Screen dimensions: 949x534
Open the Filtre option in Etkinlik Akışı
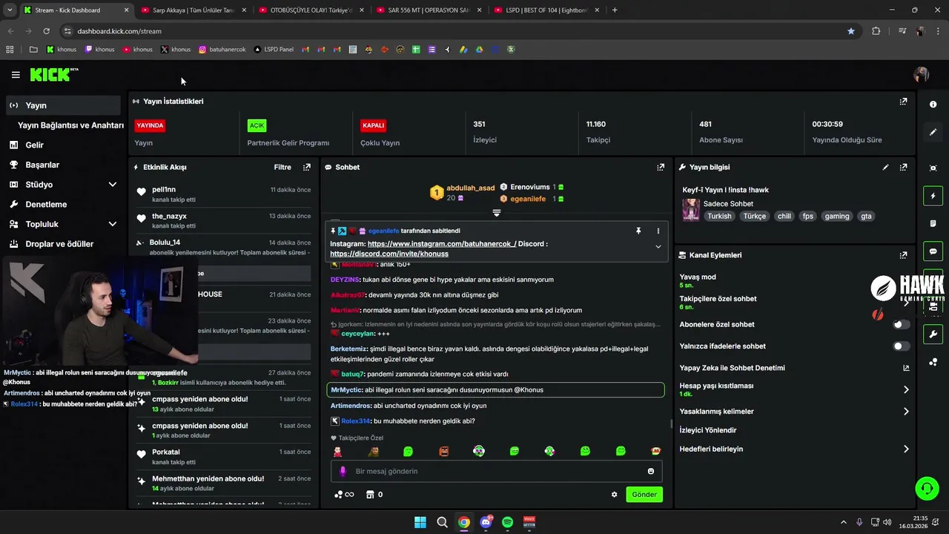point(282,168)
